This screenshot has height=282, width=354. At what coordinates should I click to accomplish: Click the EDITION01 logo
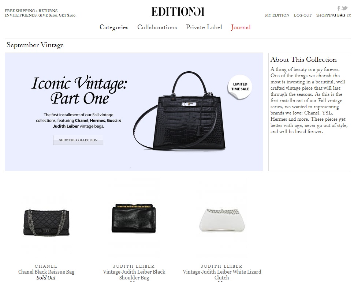point(178,12)
